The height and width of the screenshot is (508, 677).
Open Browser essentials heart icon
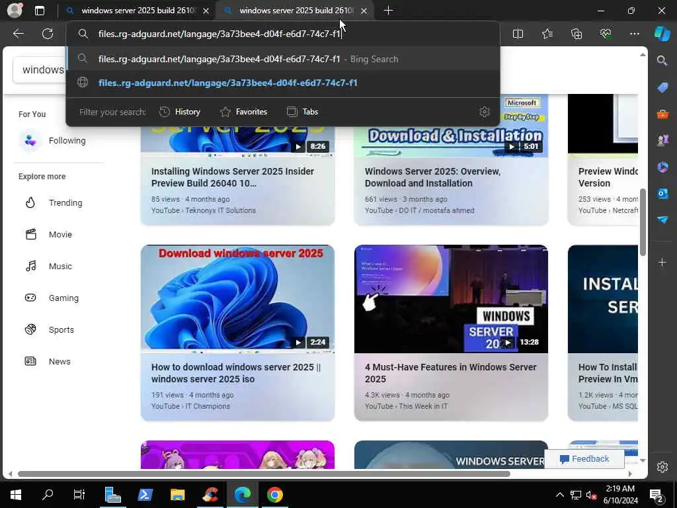[606, 34]
